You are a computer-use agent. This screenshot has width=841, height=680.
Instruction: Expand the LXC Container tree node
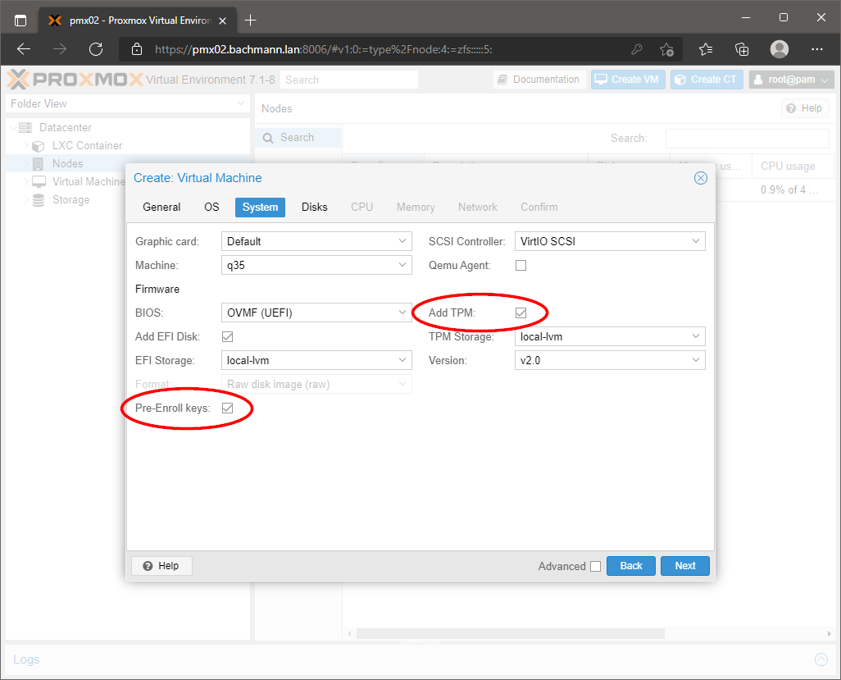coord(26,145)
